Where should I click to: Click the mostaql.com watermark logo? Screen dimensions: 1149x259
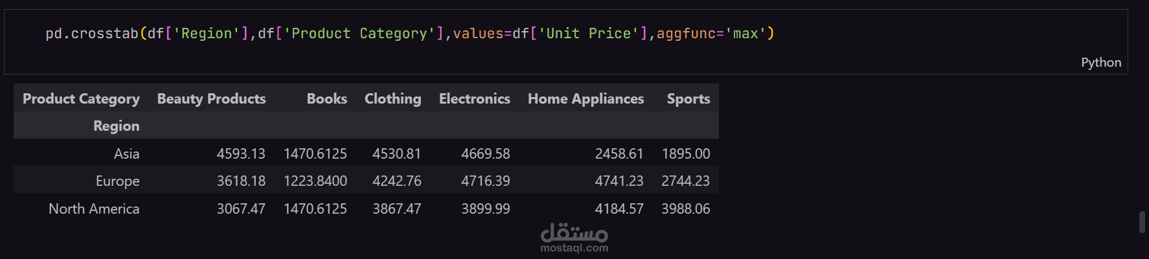[x=574, y=238]
